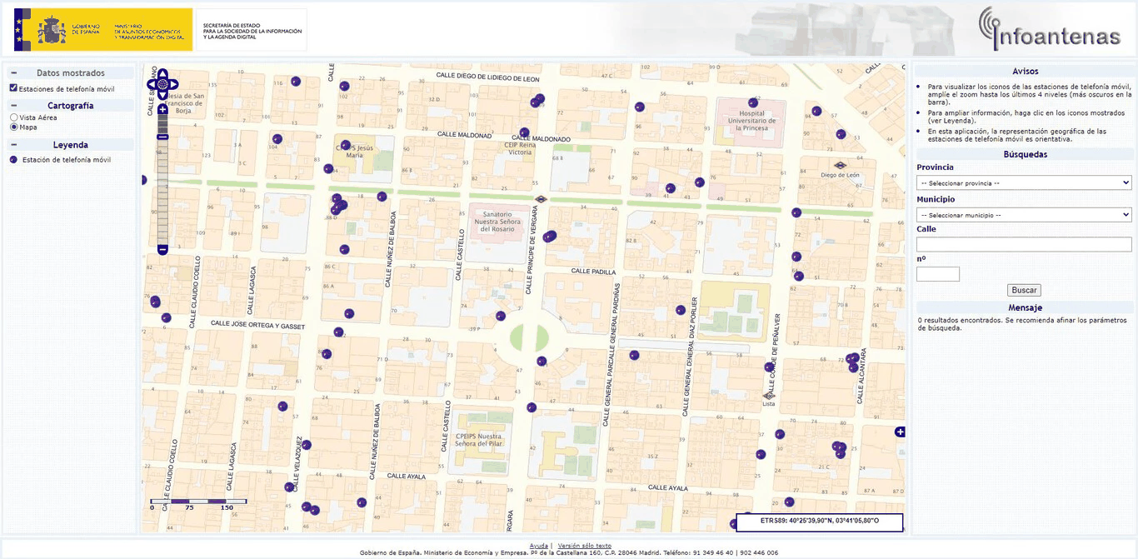Click the Mensaje panel header
Image resolution: width=1138 pixels, height=559 pixels.
tap(1025, 307)
